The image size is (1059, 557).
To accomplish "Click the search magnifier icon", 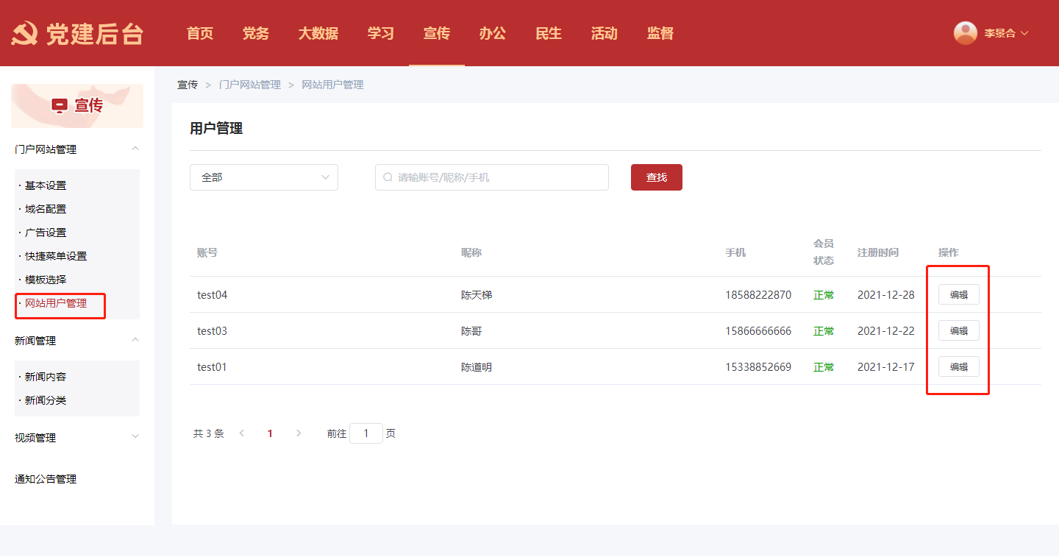I will coord(388,177).
